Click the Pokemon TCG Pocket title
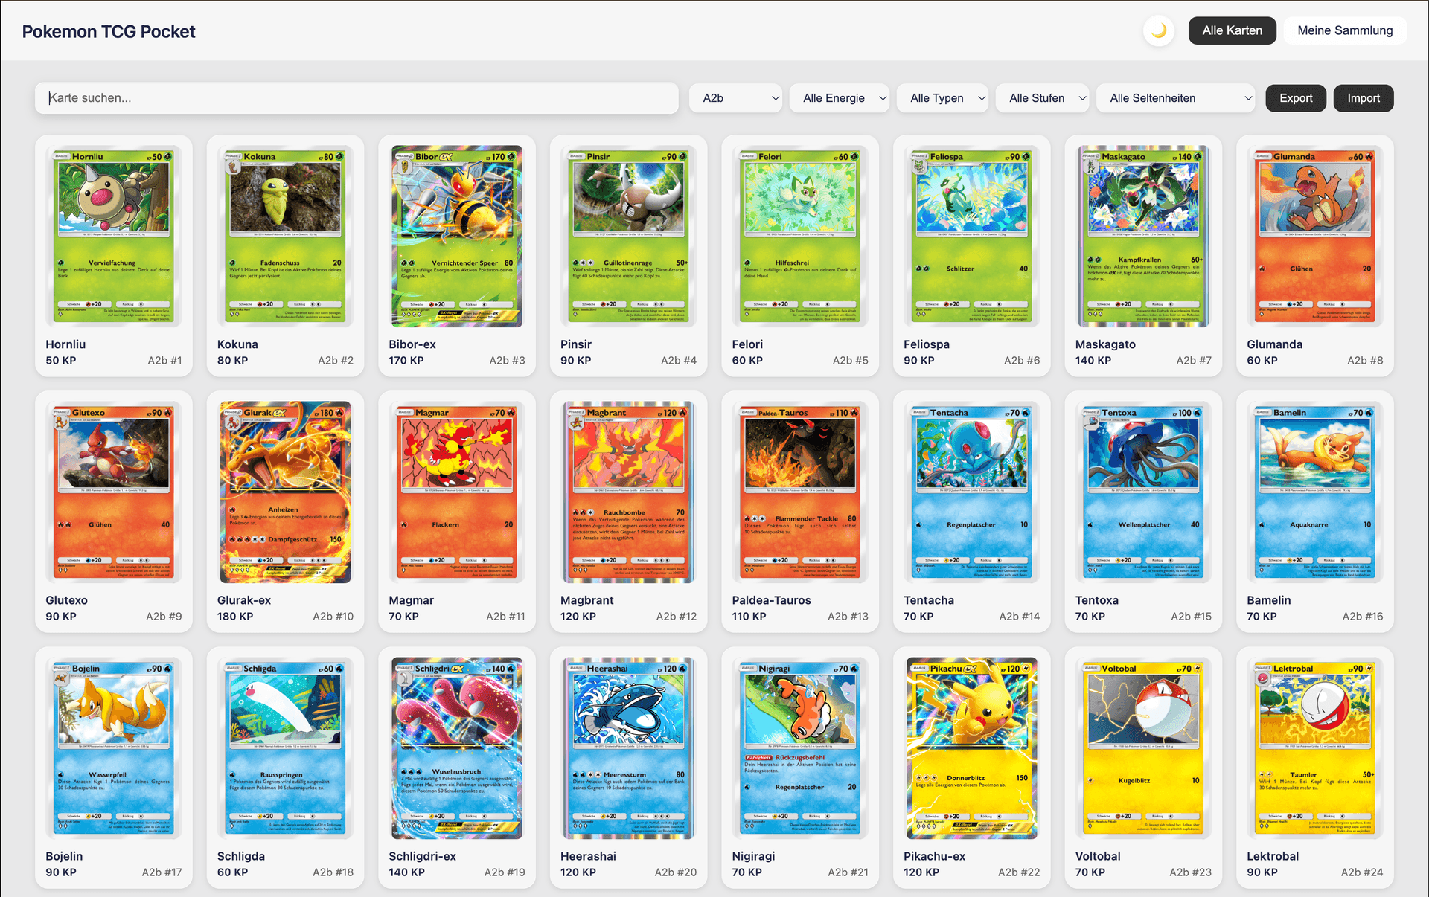 point(109,31)
